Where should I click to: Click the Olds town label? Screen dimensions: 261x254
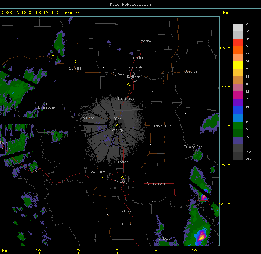tap(117, 119)
